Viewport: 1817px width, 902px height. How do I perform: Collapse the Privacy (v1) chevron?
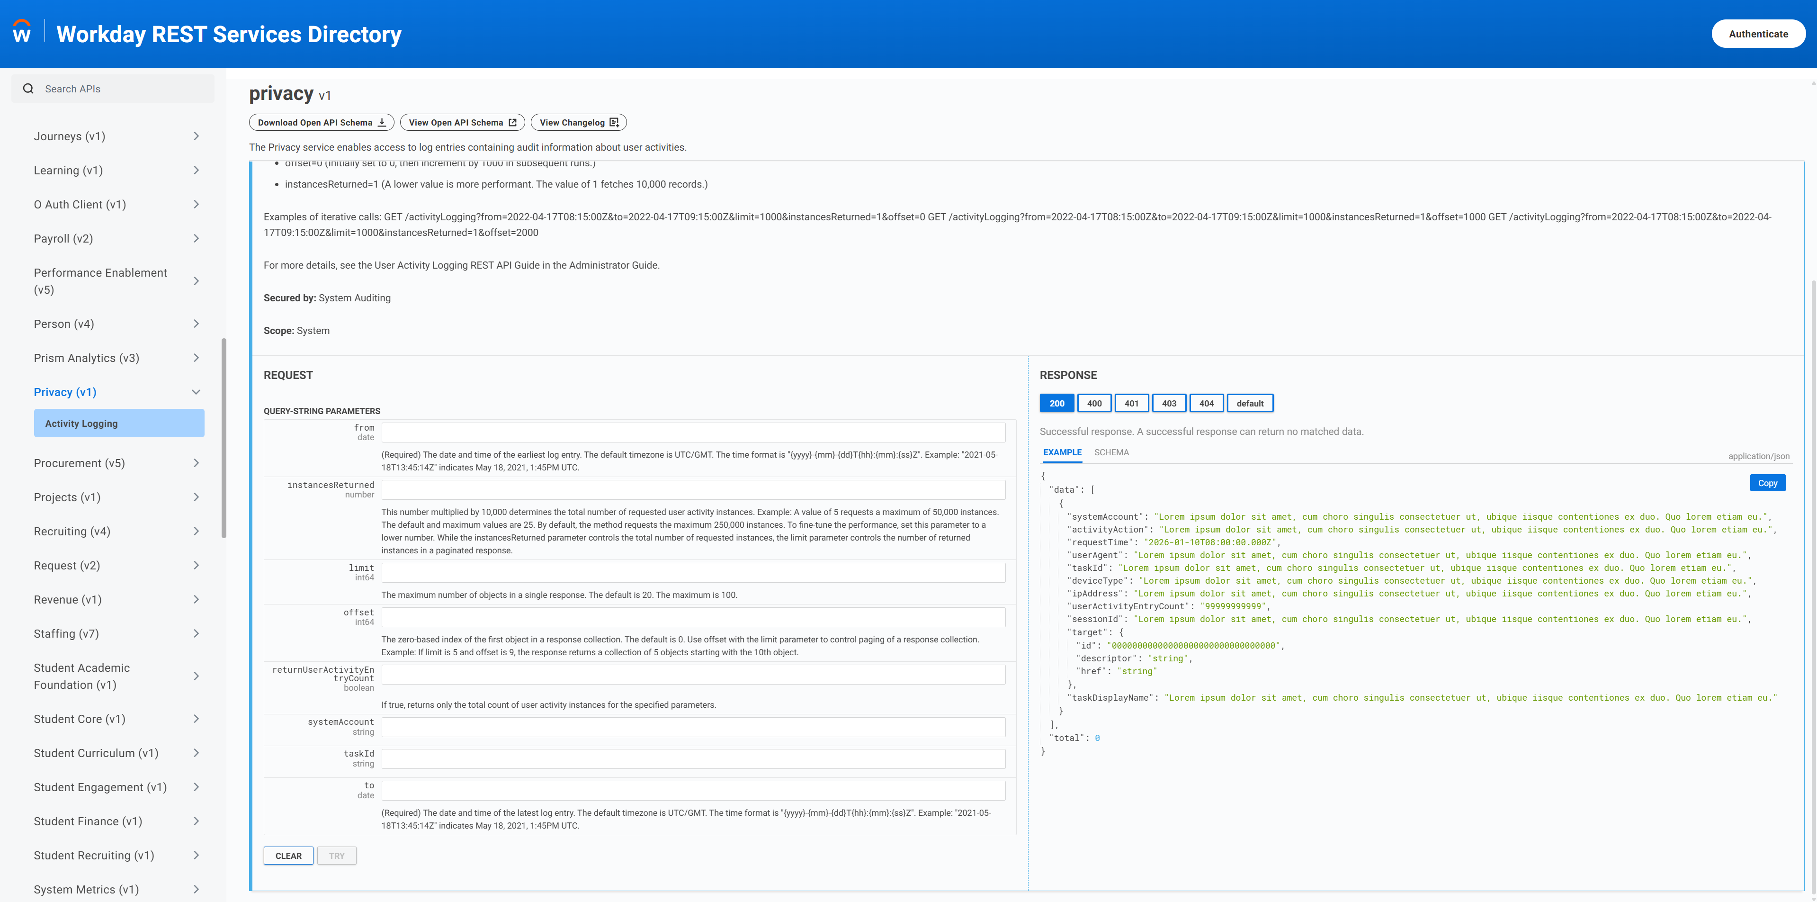point(196,392)
